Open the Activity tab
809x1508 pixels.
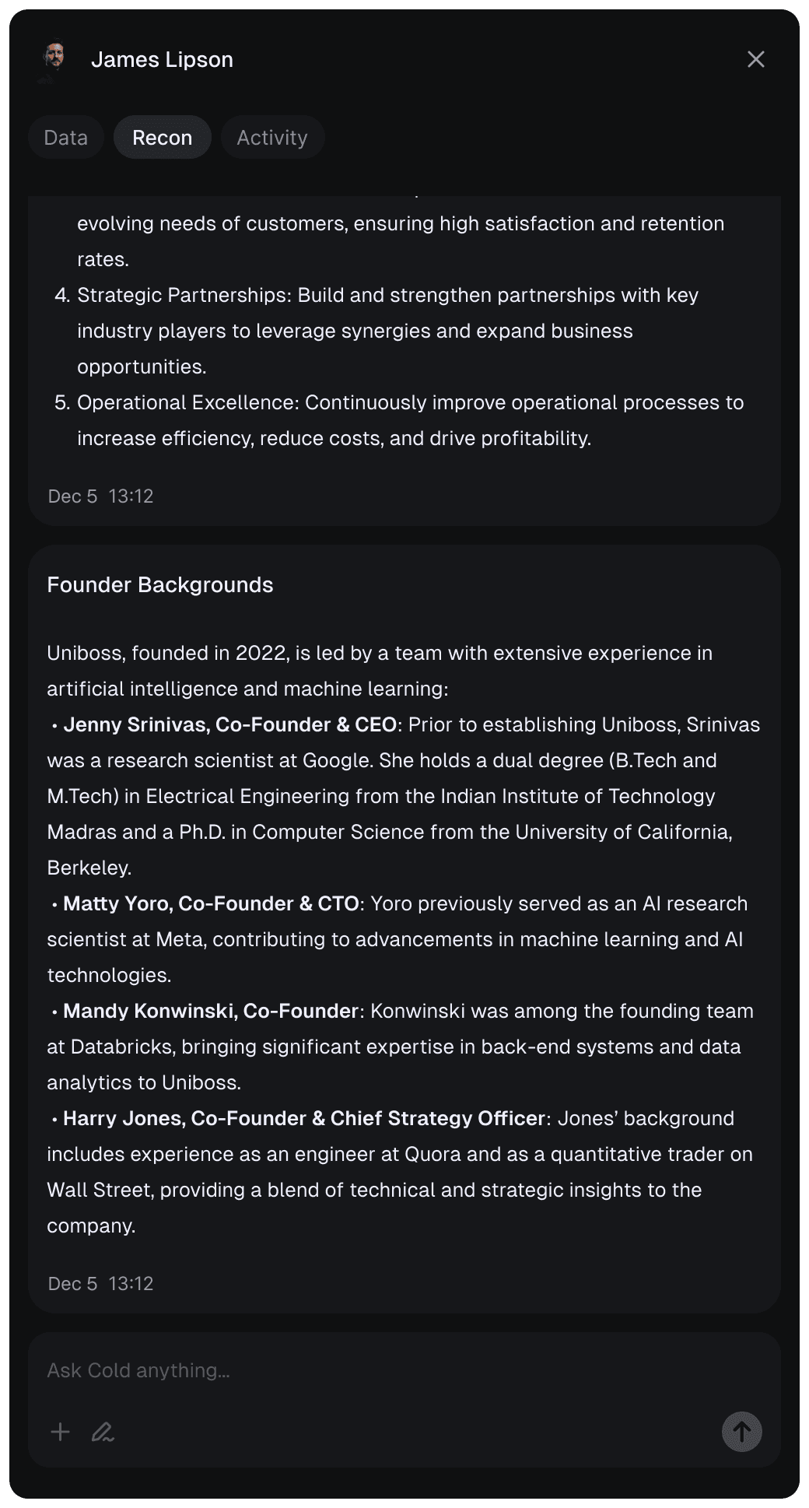272,138
